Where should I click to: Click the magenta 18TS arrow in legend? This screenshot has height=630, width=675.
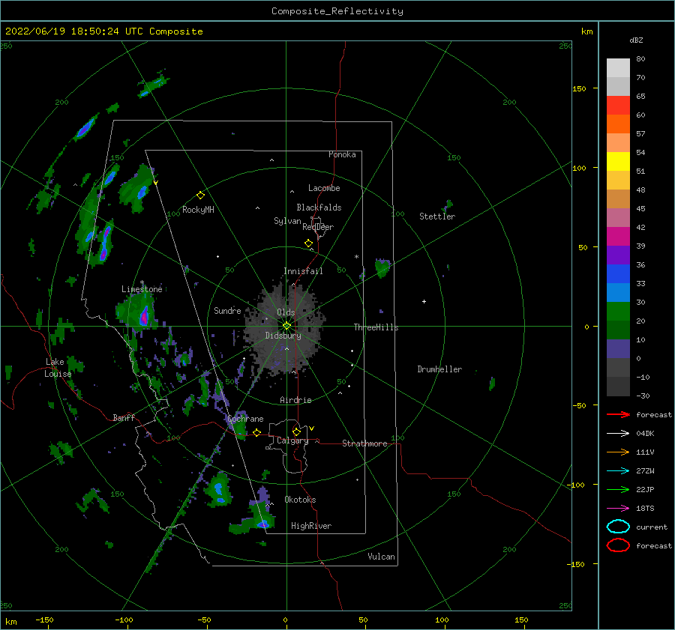pyautogui.click(x=618, y=509)
